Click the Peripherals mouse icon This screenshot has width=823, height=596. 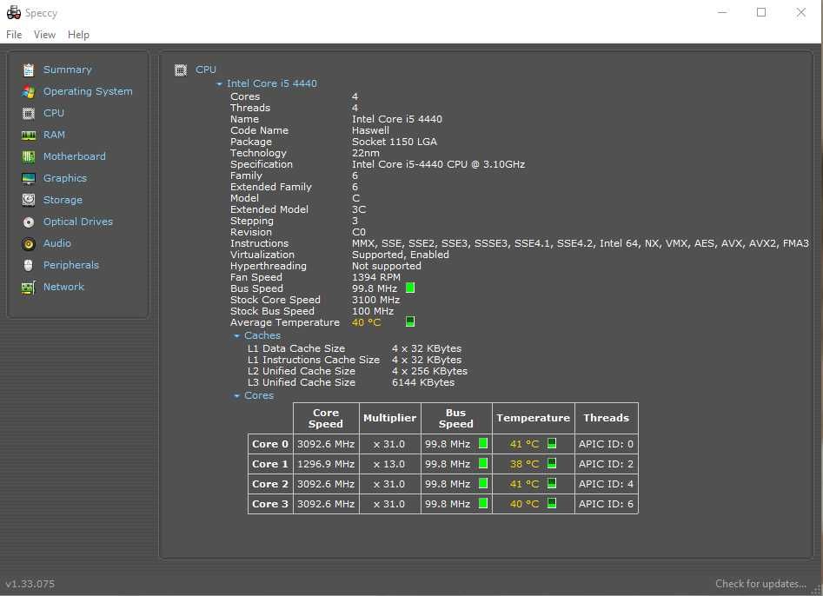tap(29, 266)
